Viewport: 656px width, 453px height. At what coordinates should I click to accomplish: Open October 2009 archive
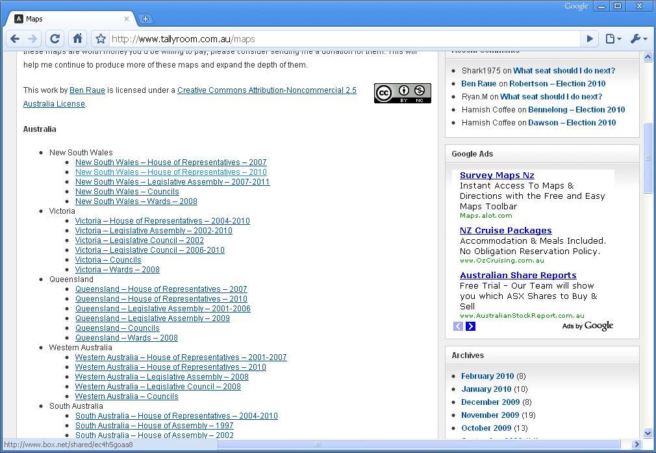click(x=486, y=428)
